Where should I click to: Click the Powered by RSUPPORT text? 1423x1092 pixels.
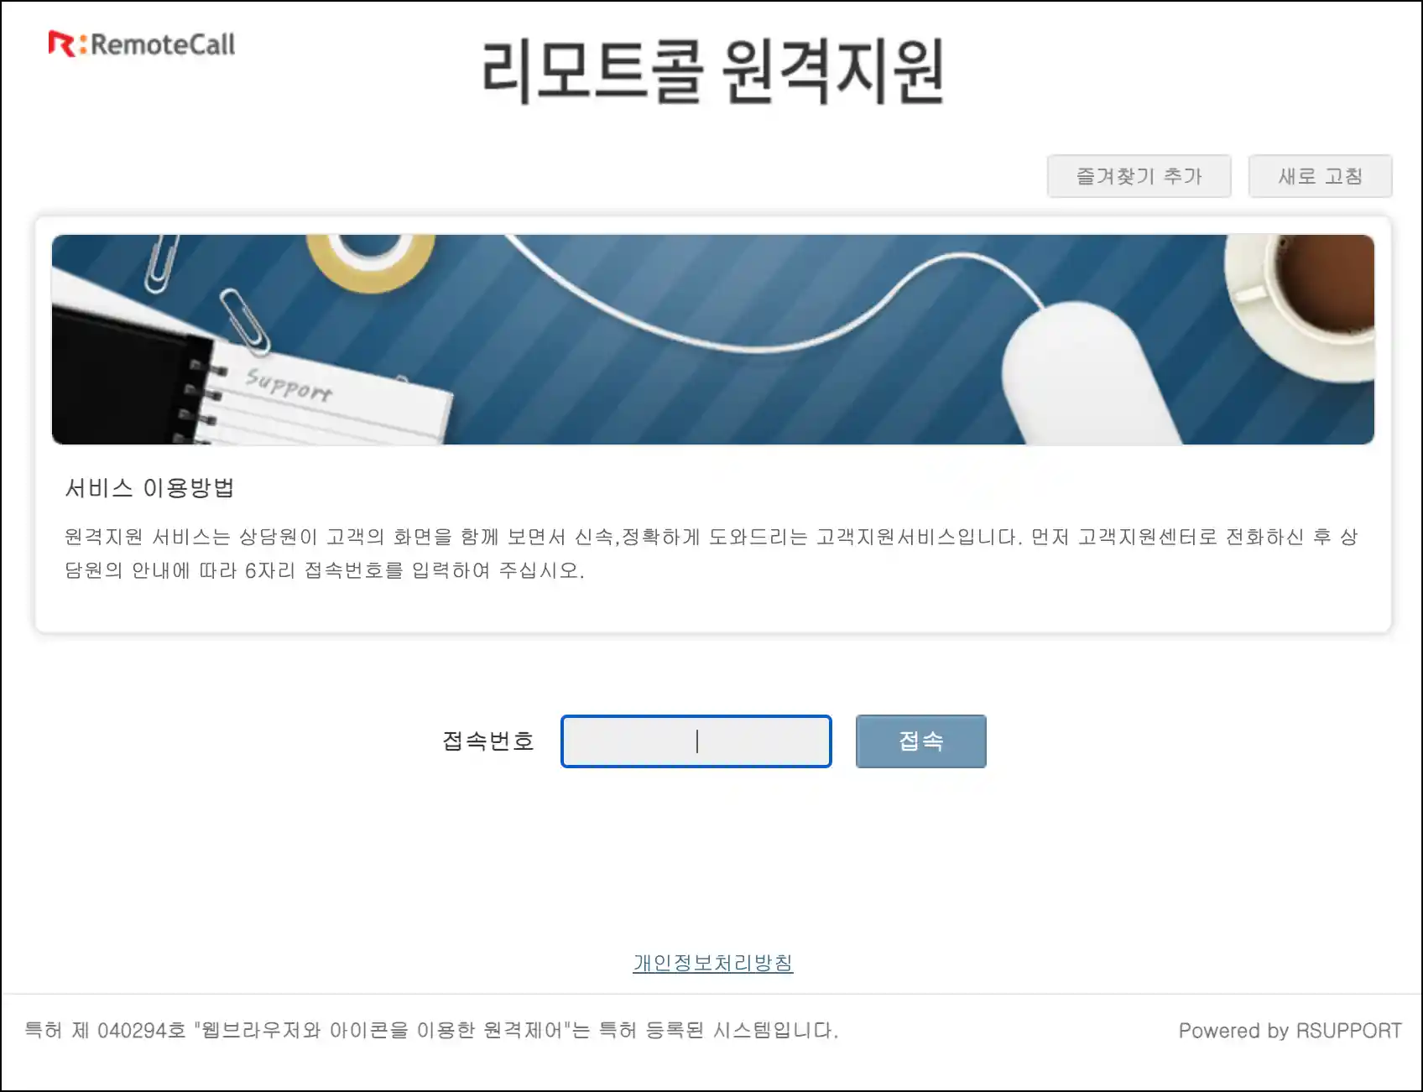1290,1031
